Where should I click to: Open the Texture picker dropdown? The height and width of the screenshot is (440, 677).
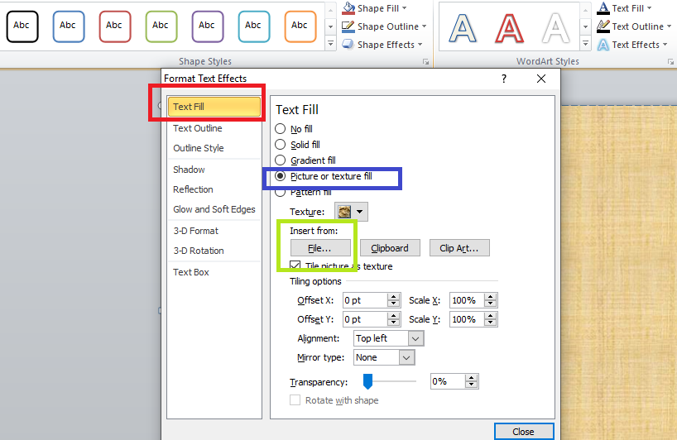[351, 213]
